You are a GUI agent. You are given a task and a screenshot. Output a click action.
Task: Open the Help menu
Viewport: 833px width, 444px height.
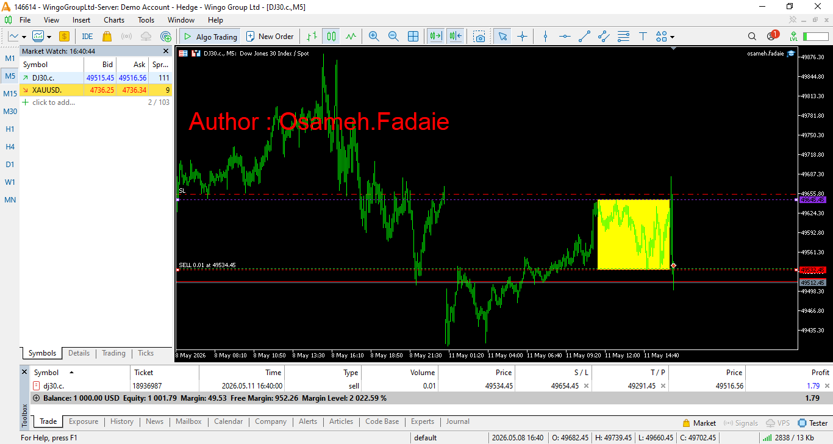pos(216,20)
